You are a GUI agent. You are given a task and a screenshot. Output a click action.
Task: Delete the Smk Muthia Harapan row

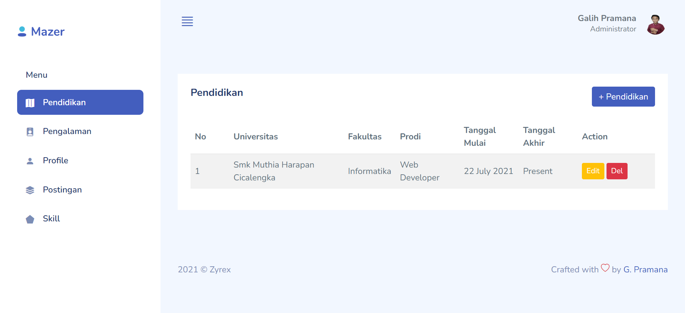pyautogui.click(x=617, y=171)
